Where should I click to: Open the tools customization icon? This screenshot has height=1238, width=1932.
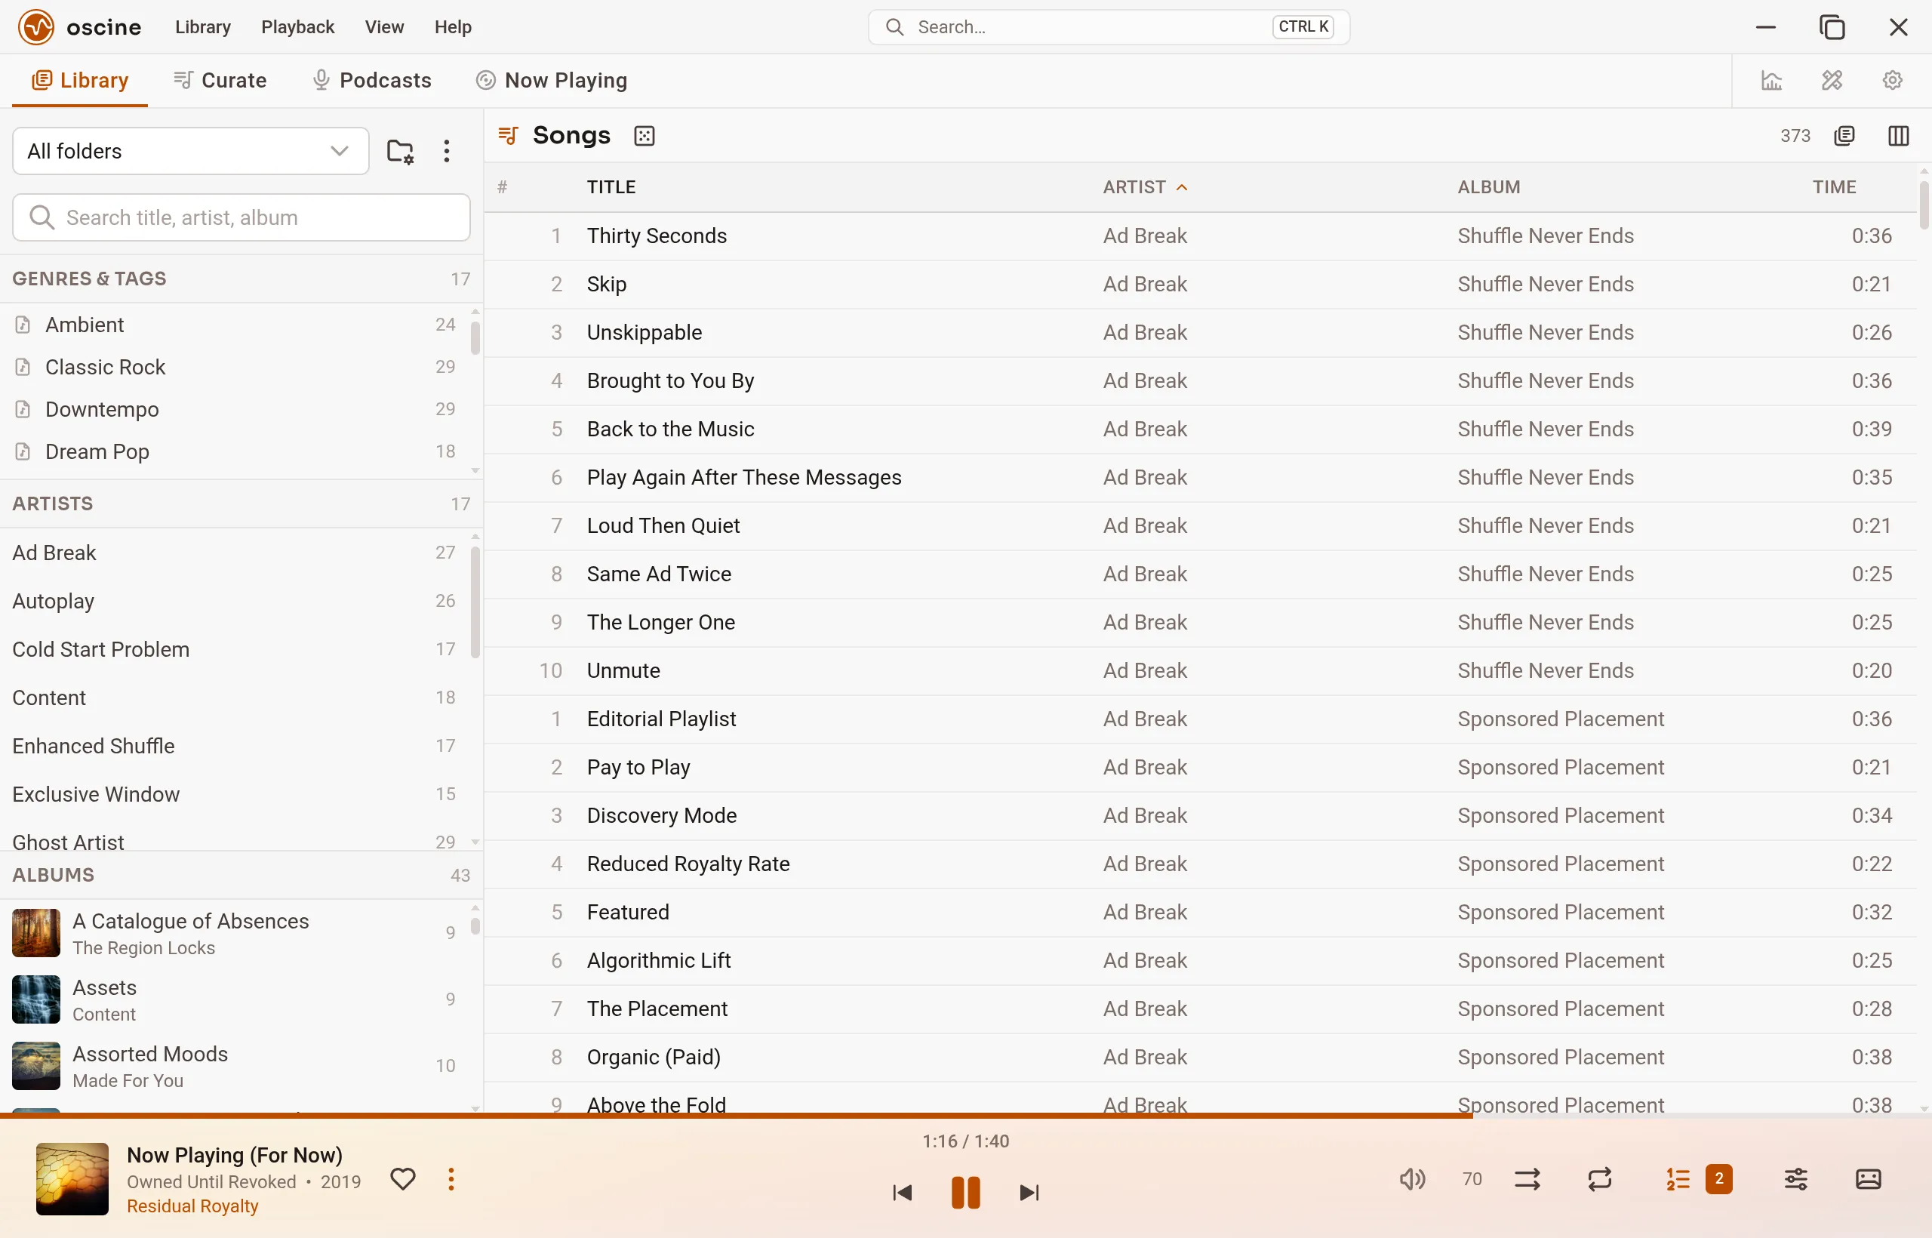coord(1832,80)
